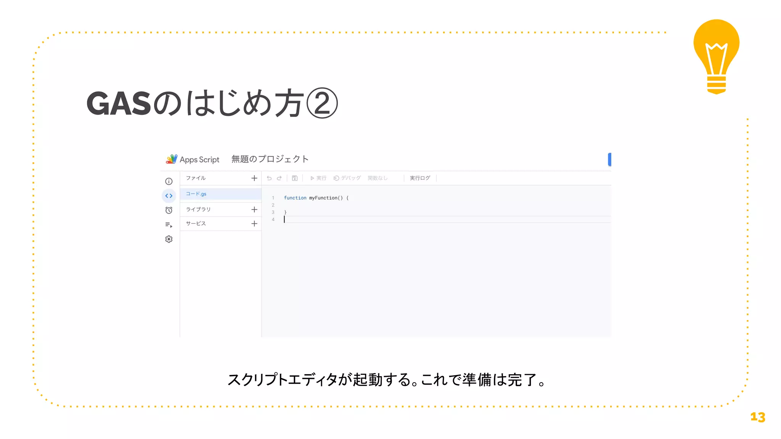The image size is (781, 439).
Task: Click the ファイル section header
Action: (196, 178)
